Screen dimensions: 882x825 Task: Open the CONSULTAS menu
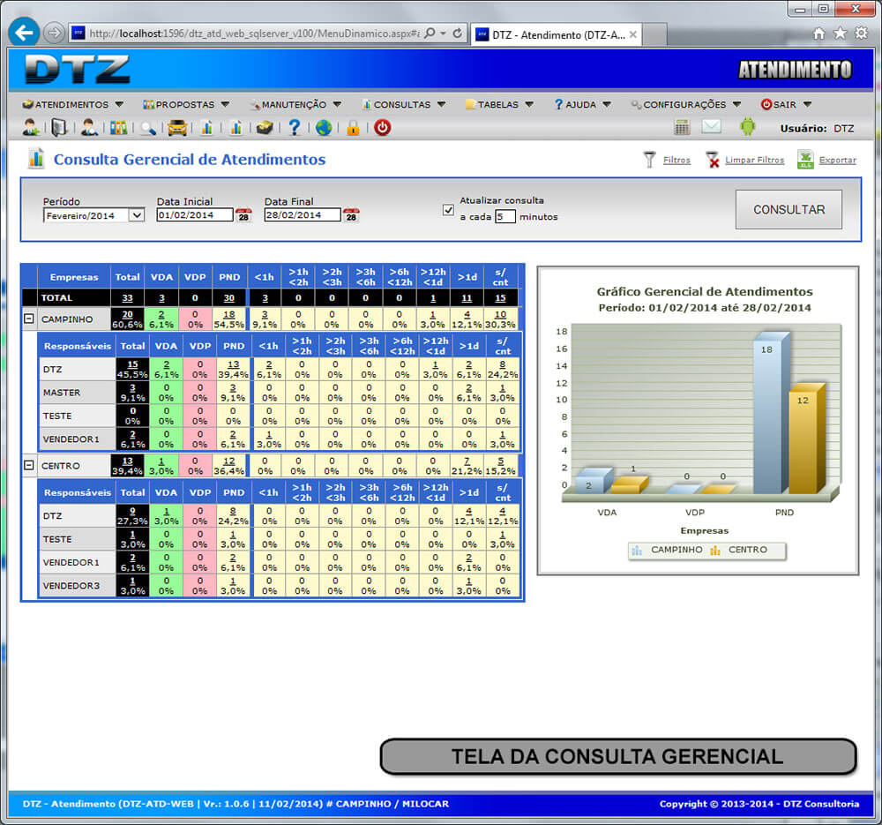(x=402, y=104)
